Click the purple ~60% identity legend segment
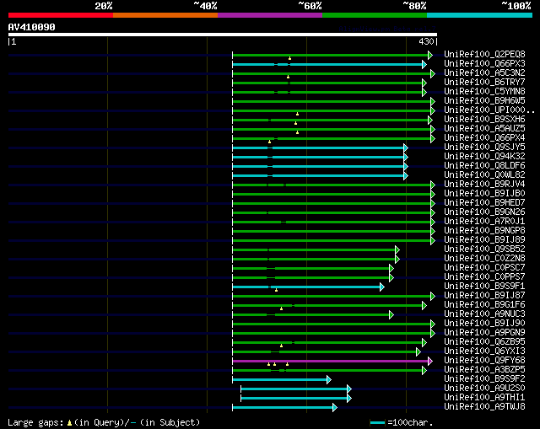Screen dimensions: 540x429 [x=270, y=15]
